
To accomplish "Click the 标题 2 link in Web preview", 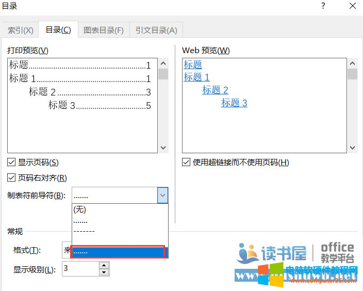I will (x=215, y=90).
